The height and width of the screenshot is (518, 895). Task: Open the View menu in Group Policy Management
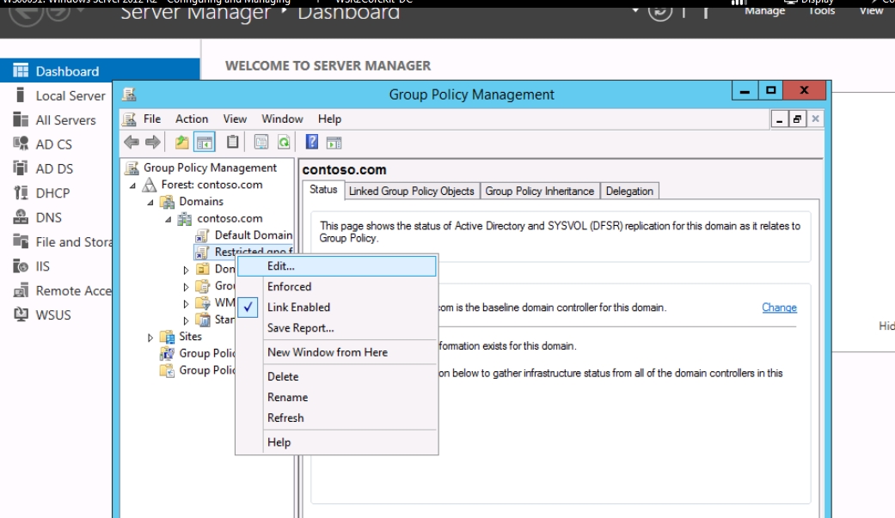tap(235, 119)
